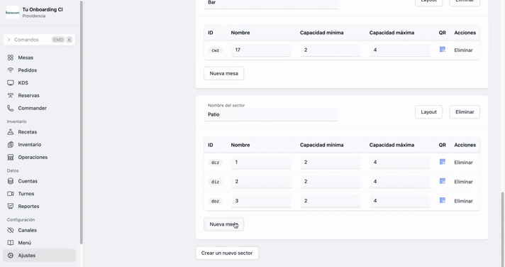The width and height of the screenshot is (505, 267).
Task: Click the Cuentas database icon
Action: 11,181
